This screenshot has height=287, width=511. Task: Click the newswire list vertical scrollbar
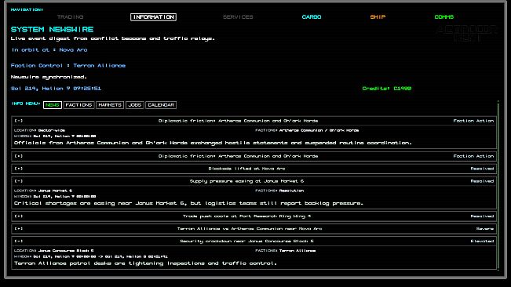pyautogui.click(x=498, y=186)
